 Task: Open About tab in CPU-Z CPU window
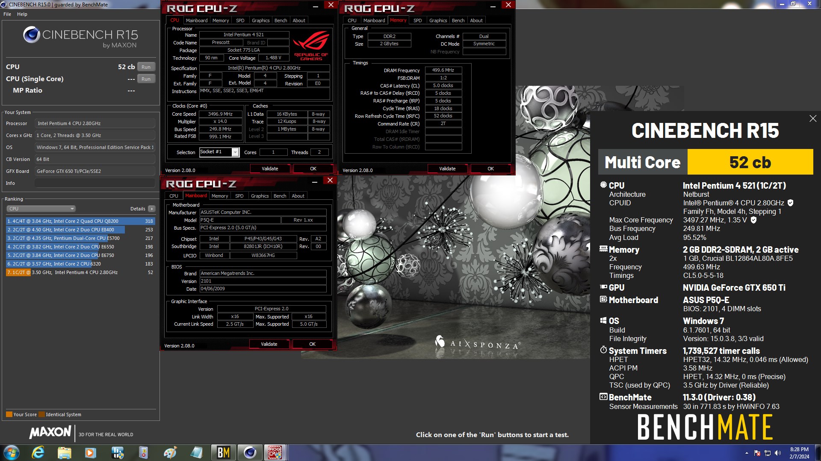click(x=299, y=20)
